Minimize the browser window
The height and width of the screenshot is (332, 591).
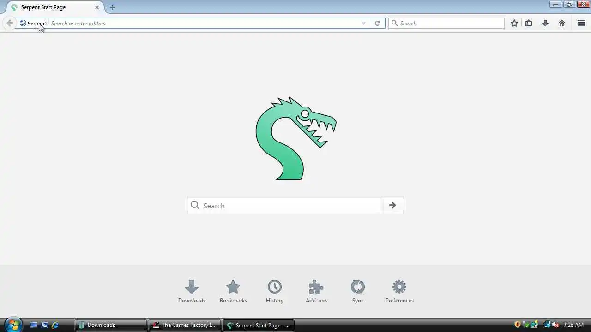556,5
